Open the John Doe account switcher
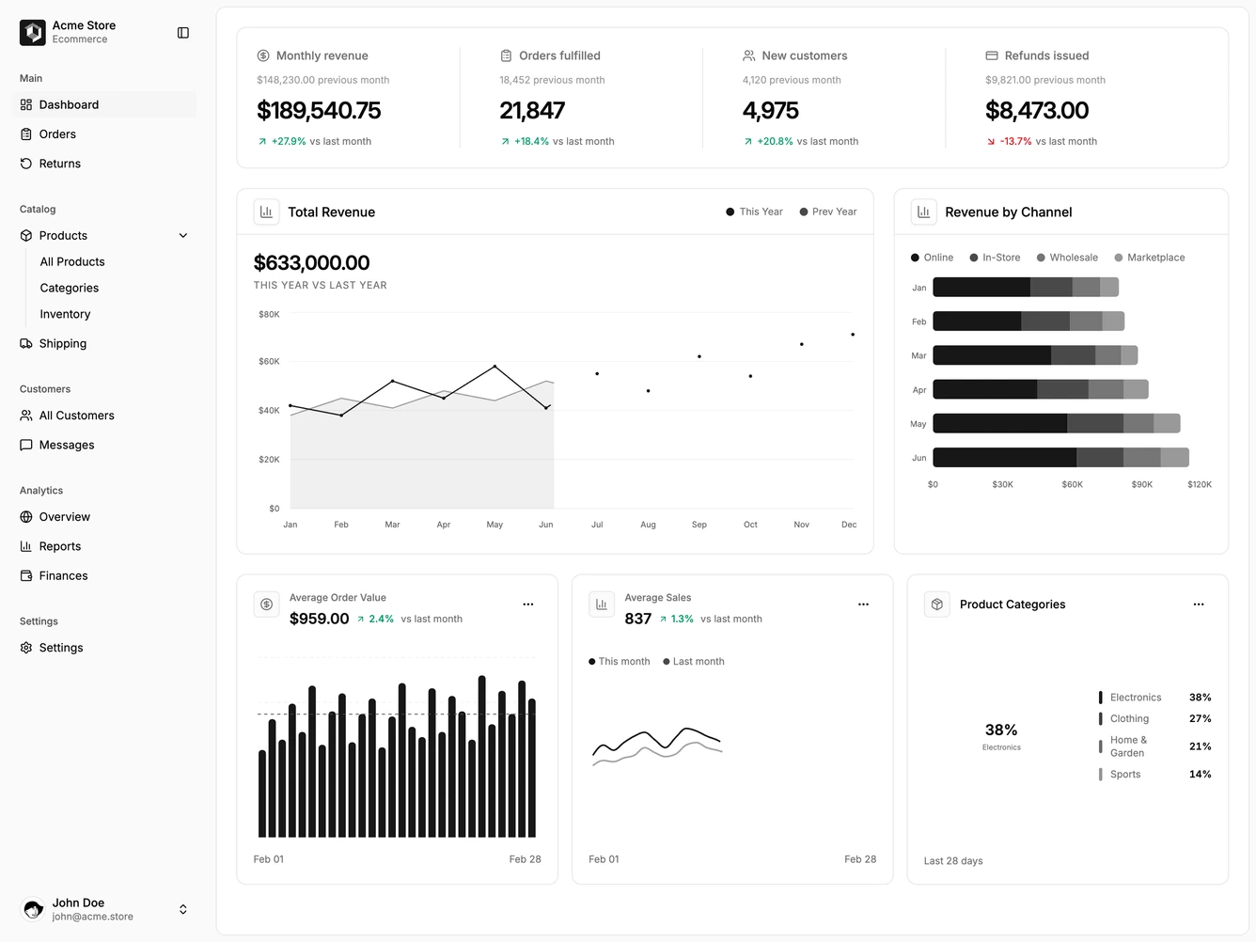Screen dimensions: 1256x942 [x=183, y=909]
